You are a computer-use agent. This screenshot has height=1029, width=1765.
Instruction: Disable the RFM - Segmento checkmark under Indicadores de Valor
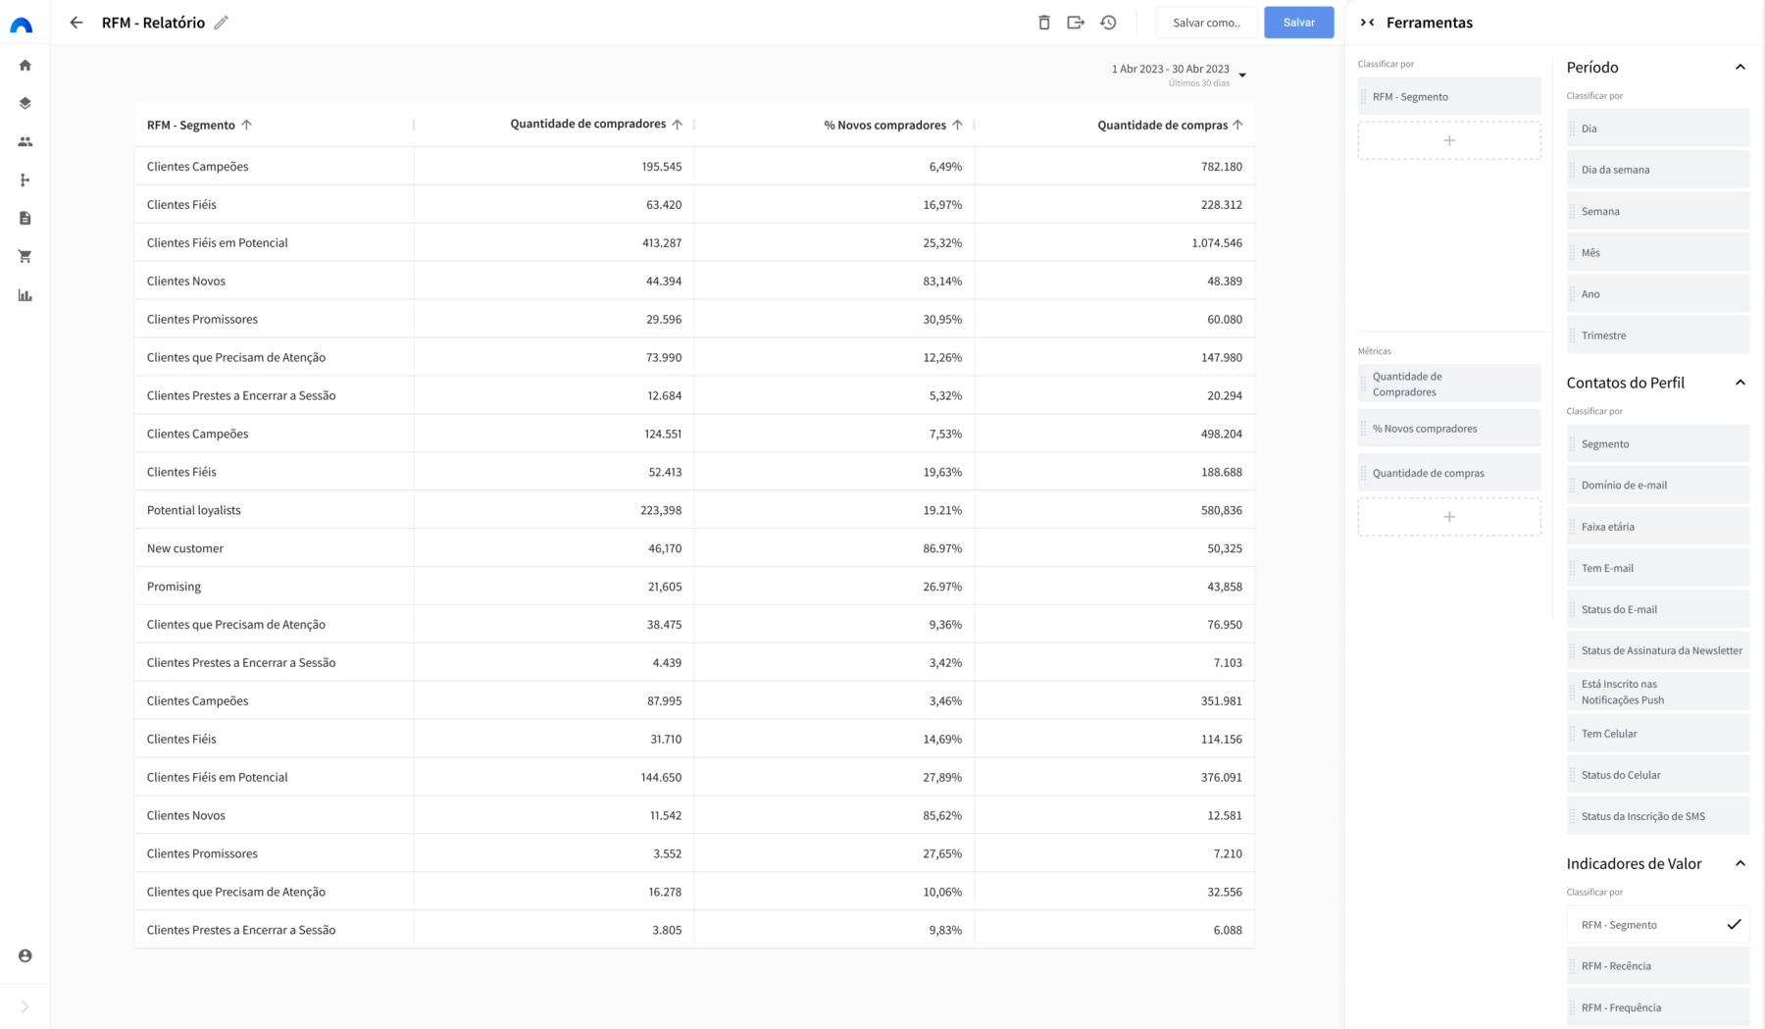click(x=1732, y=924)
